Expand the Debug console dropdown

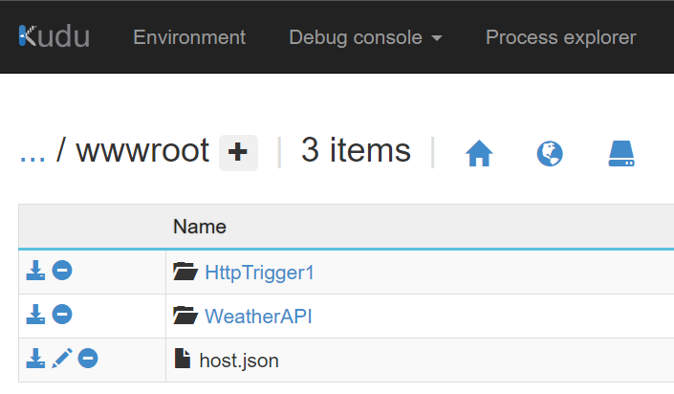[365, 37]
